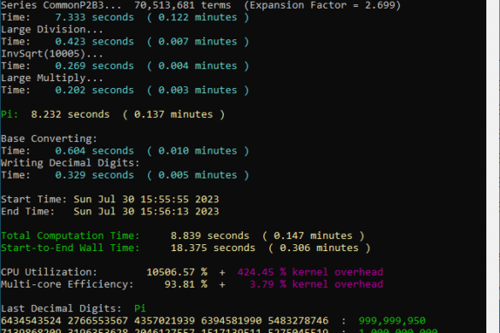This screenshot has height=333, width=500.
Task: Click the 'CPU Utilization:' label
Action: click(x=49, y=272)
